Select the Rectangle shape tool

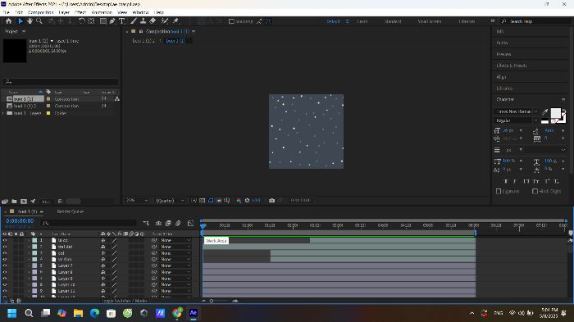coord(103,21)
